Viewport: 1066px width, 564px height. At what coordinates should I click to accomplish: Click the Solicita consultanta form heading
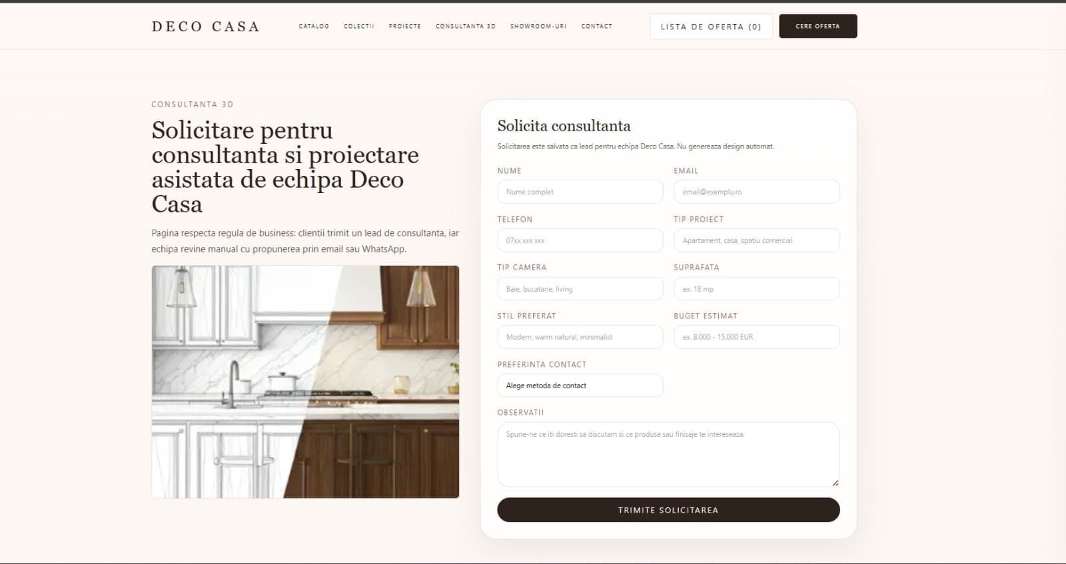(x=564, y=126)
